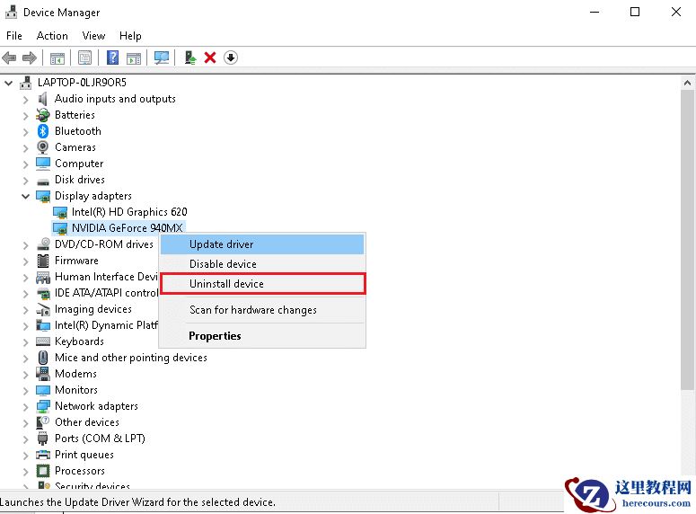Click the Update device driver toolbar icon
The width and height of the screenshot is (696, 514).
tap(190, 58)
